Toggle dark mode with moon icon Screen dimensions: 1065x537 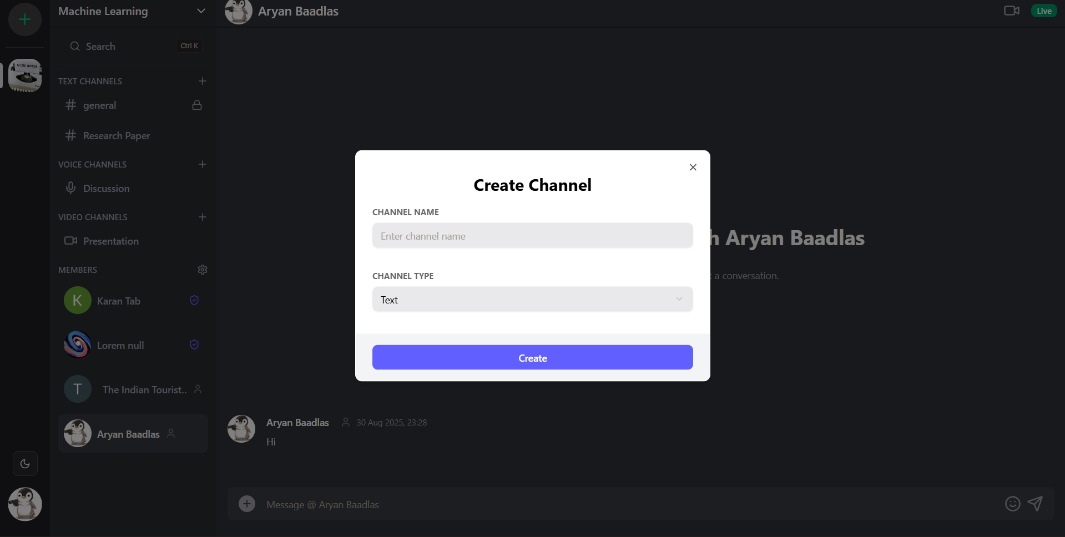25,464
